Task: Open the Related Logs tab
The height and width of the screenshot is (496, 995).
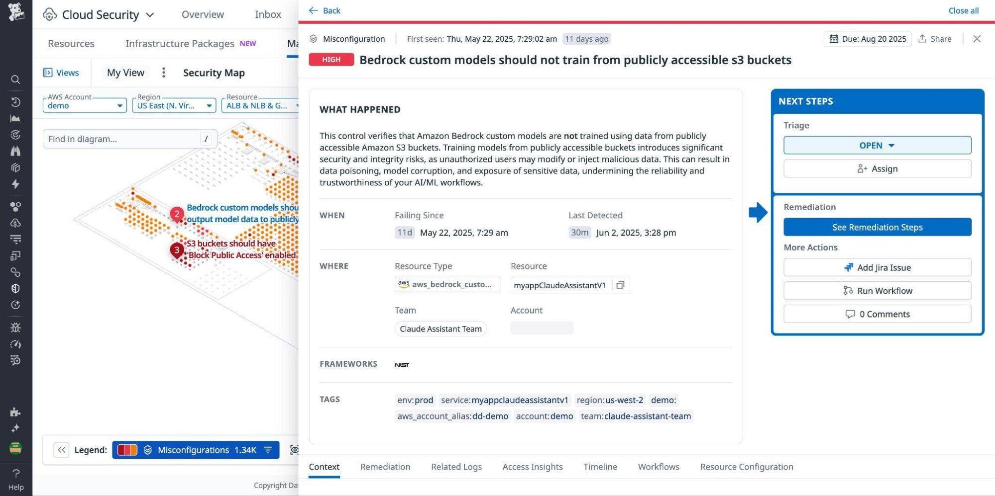Action: (456, 467)
